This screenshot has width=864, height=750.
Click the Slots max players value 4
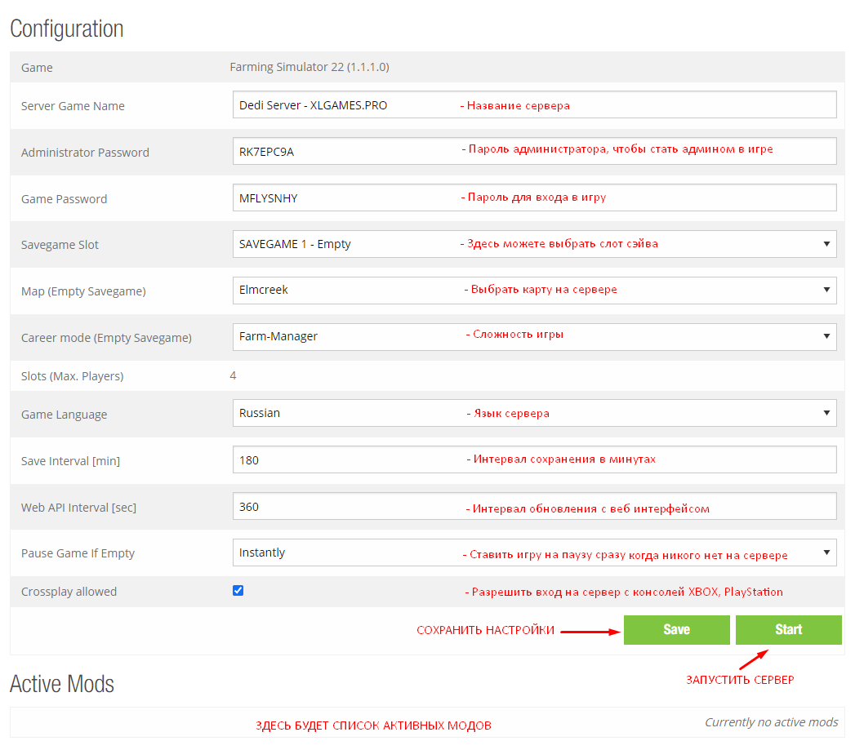tap(234, 376)
